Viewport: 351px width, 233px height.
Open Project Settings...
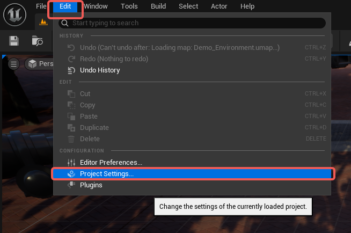[x=192, y=174]
